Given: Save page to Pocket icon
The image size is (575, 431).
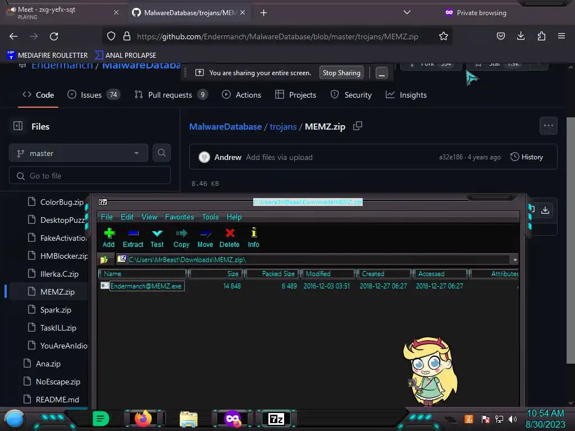Looking at the screenshot, I should (x=500, y=36).
